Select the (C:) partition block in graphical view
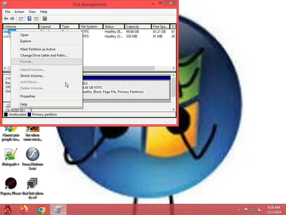Screen dimensions: 286x215 [x=126, y=90]
